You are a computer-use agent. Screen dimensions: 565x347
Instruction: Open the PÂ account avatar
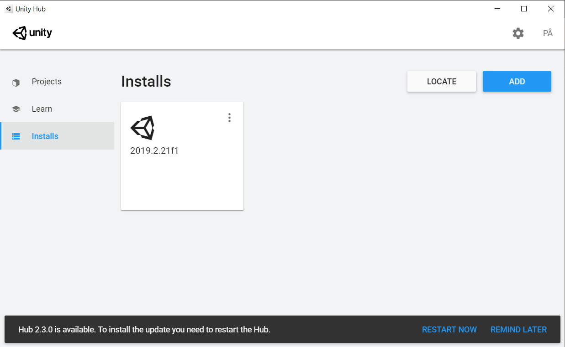[x=548, y=33]
